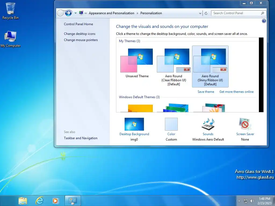Viewport: 275px width, 206px height.
Task: Click the Screen Saver text link
Action: pos(245,134)
